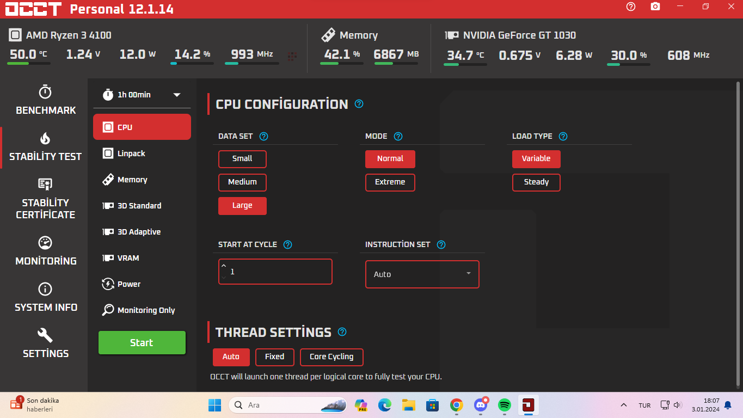743x418 pixels.
Task: Click the taskbar search box
Action: point(288,405)
